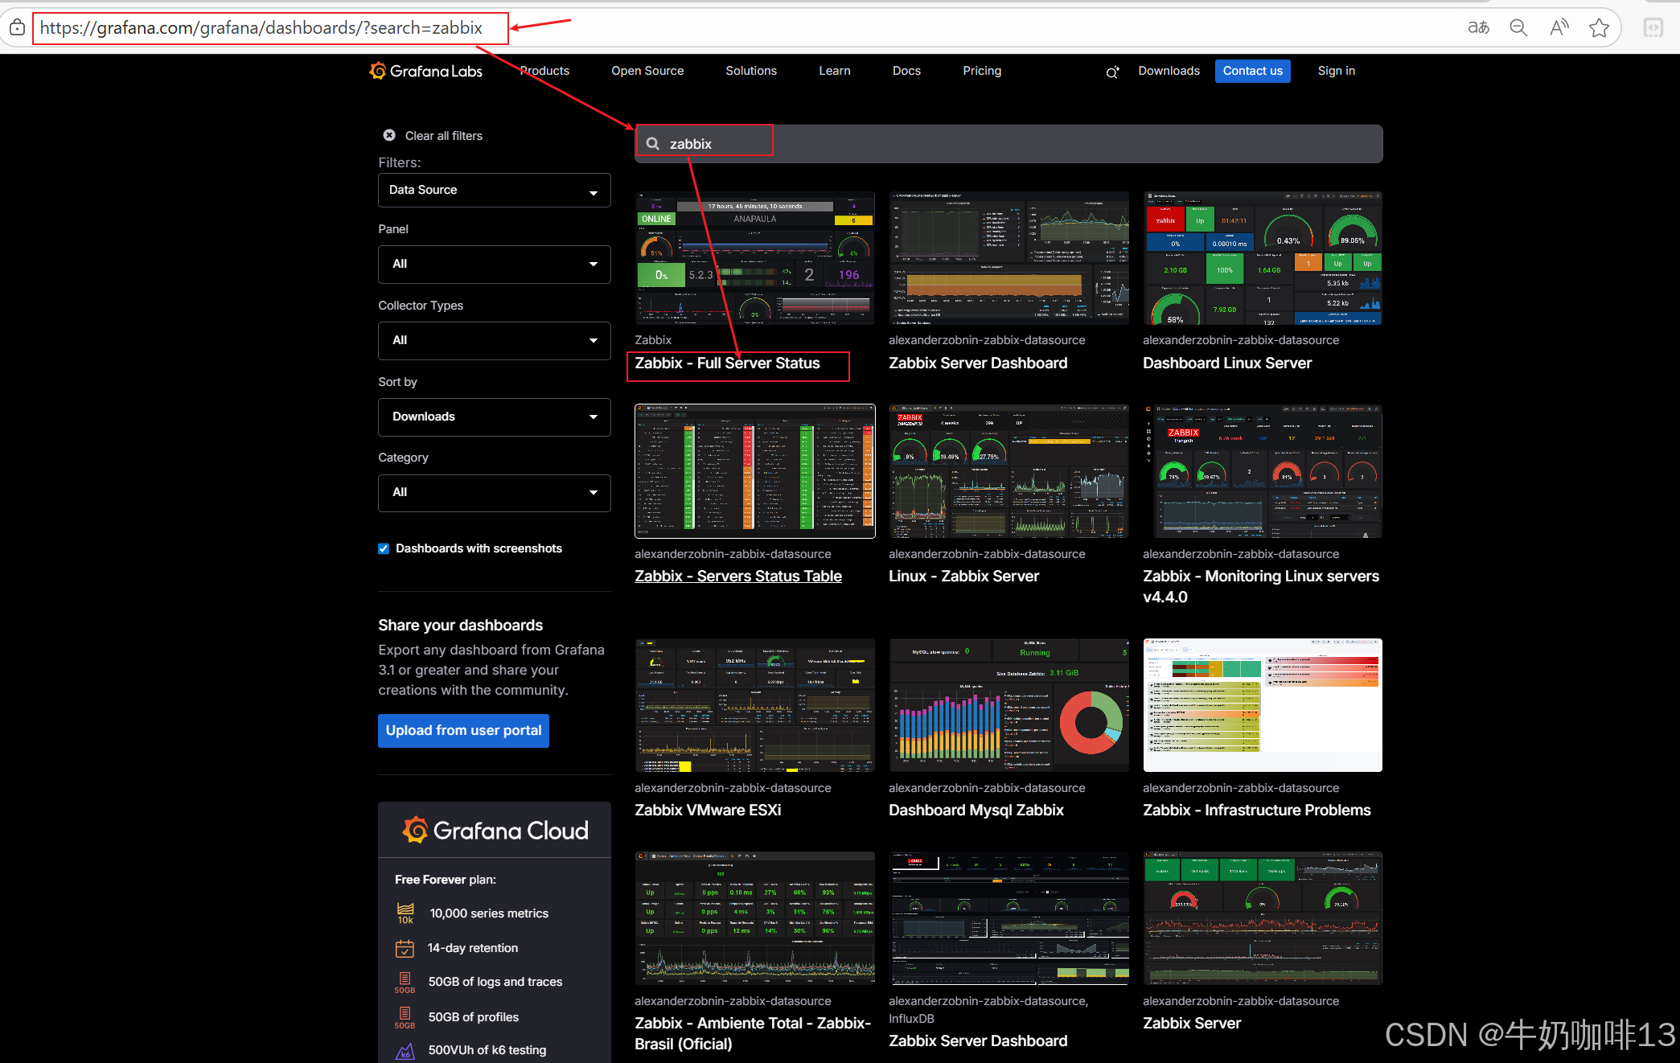Expand the Sort by Downloads dropdown

(494, 417)
